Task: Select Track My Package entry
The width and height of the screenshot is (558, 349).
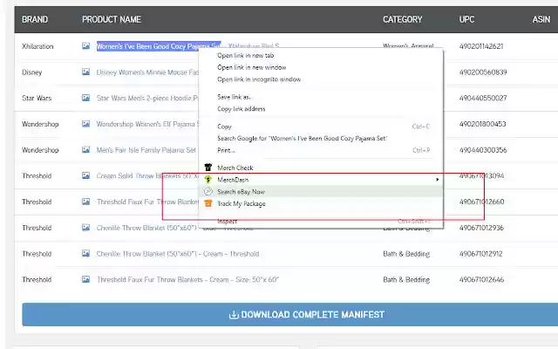Action: coord(321,203)
